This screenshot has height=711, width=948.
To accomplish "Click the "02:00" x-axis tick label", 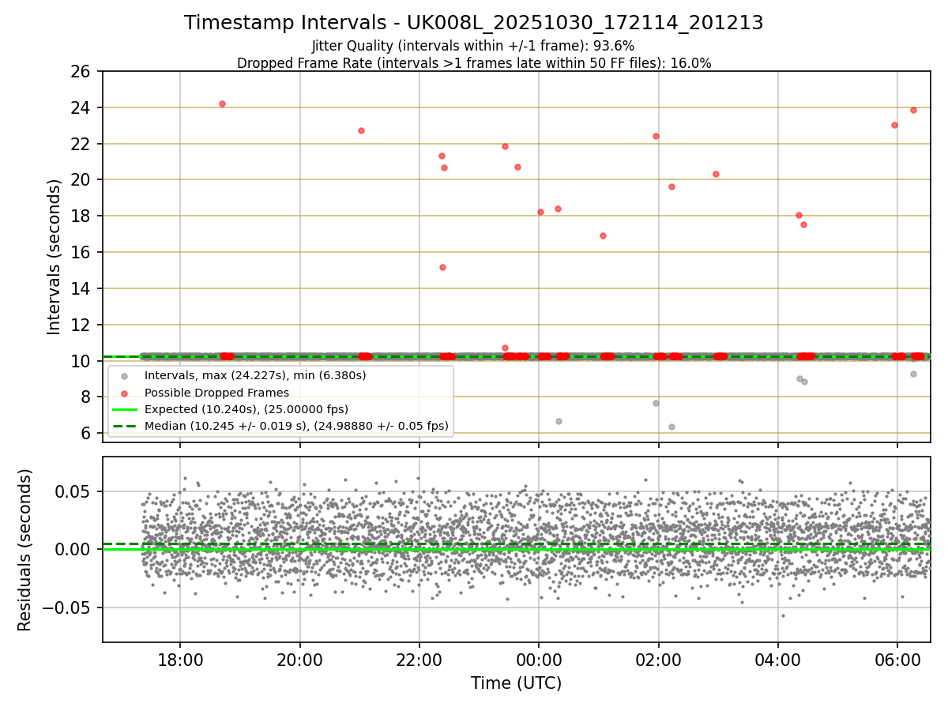I will pos(658,660).
